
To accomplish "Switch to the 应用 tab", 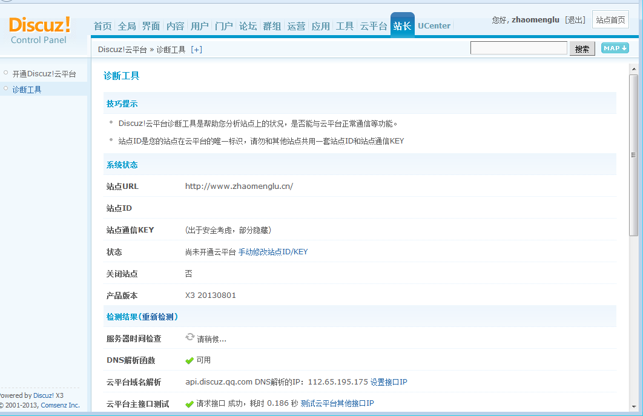I will pos(320,26).
